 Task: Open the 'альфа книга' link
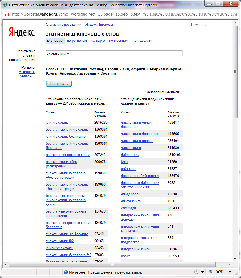click(x=131, y=201)
